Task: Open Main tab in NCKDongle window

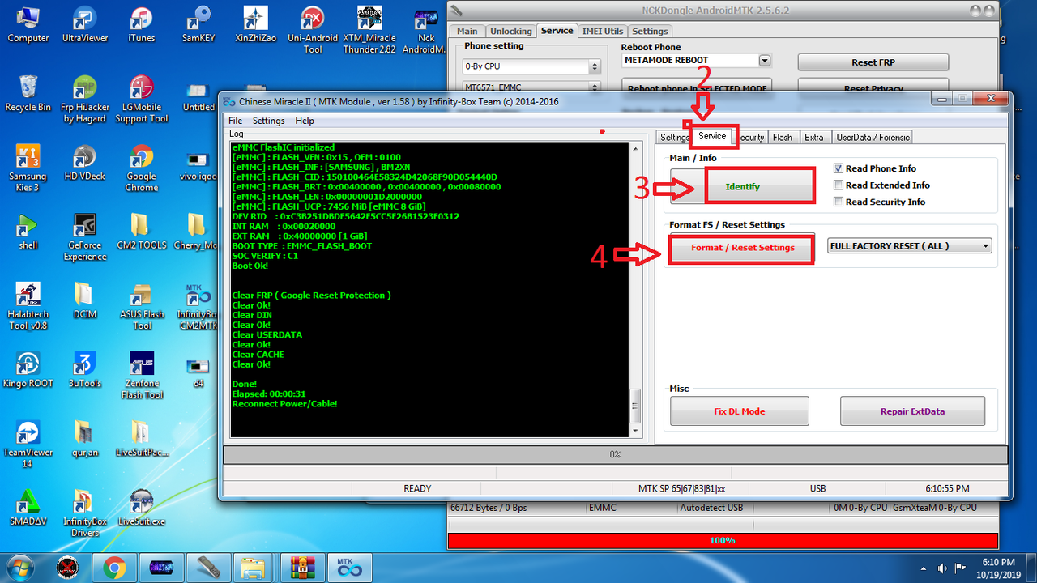Action: pos(467,32)
